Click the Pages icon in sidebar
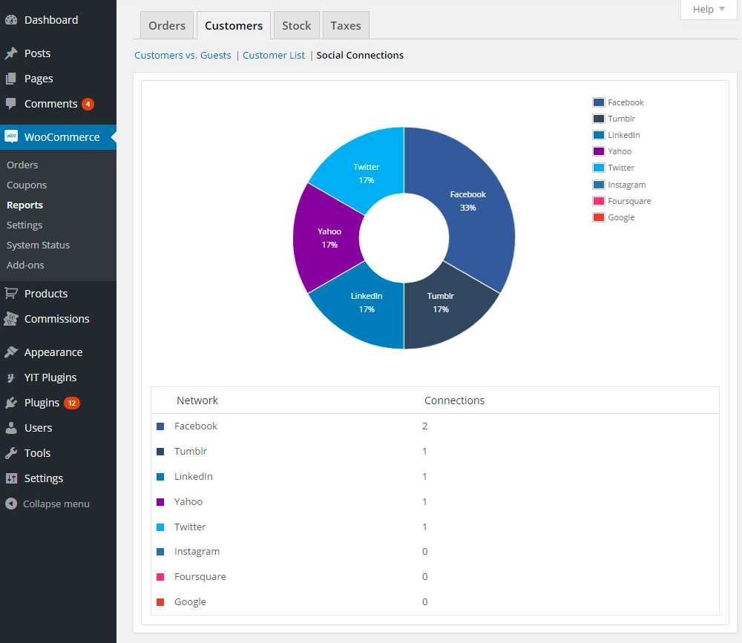The image size is (742, 643). click(x=11, y=79)
